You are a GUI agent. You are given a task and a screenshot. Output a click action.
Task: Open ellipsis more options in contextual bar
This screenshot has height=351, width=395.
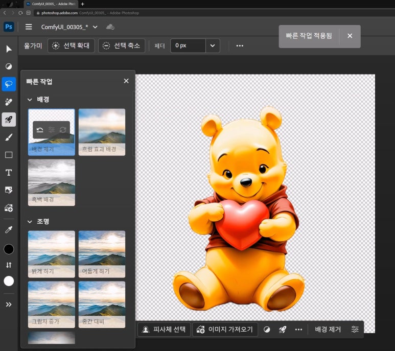click(x=298, y=330)
